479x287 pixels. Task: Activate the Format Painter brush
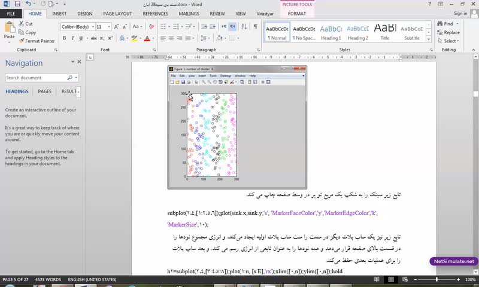coord(37,41)
